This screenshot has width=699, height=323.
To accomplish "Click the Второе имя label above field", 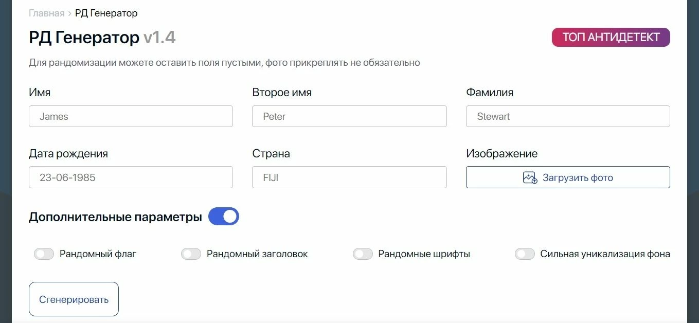I will (x=282, y=93).
